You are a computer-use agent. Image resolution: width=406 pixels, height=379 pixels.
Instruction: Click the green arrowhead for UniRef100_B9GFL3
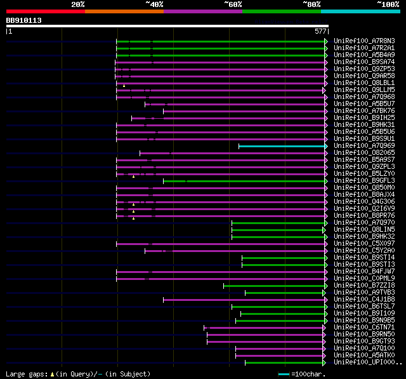pyautogui.click(x=326, y=182)
